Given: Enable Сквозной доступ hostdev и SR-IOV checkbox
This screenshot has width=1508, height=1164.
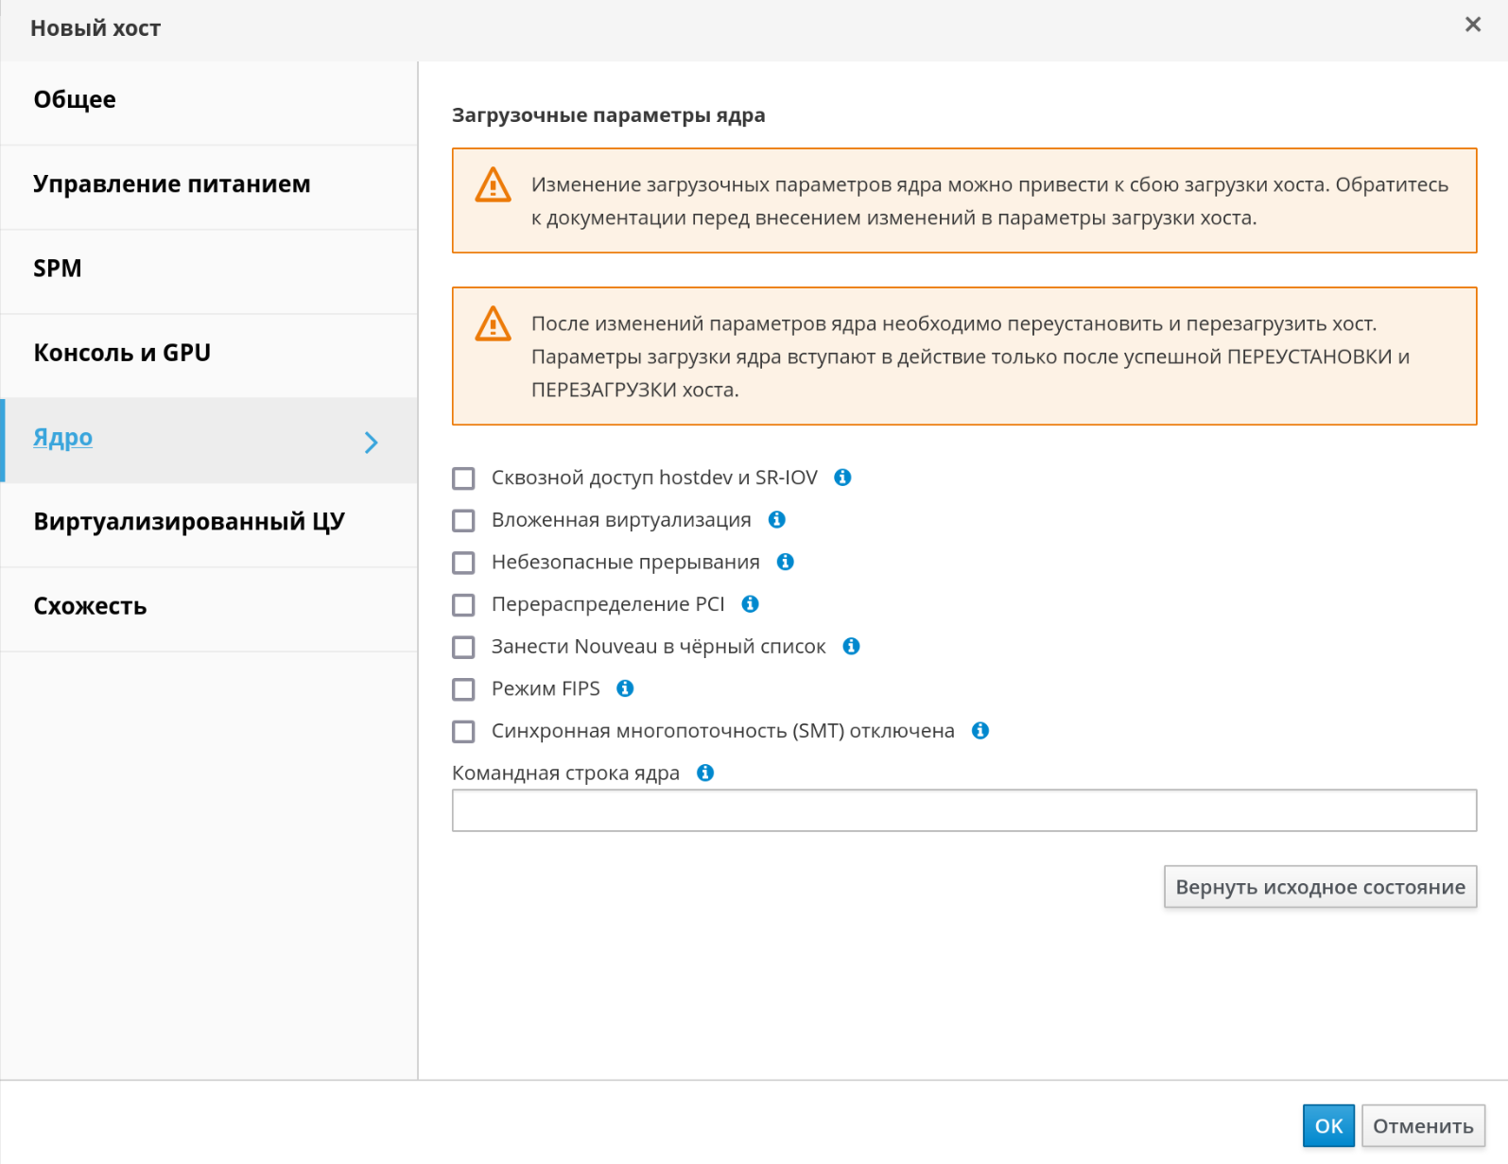Looking at the screenshot, I should [463, 478].
